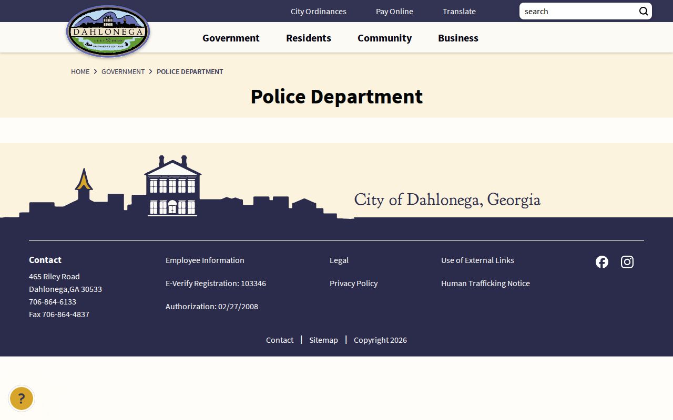
Task: Open Use of External Links page
Action: (477, 260)
